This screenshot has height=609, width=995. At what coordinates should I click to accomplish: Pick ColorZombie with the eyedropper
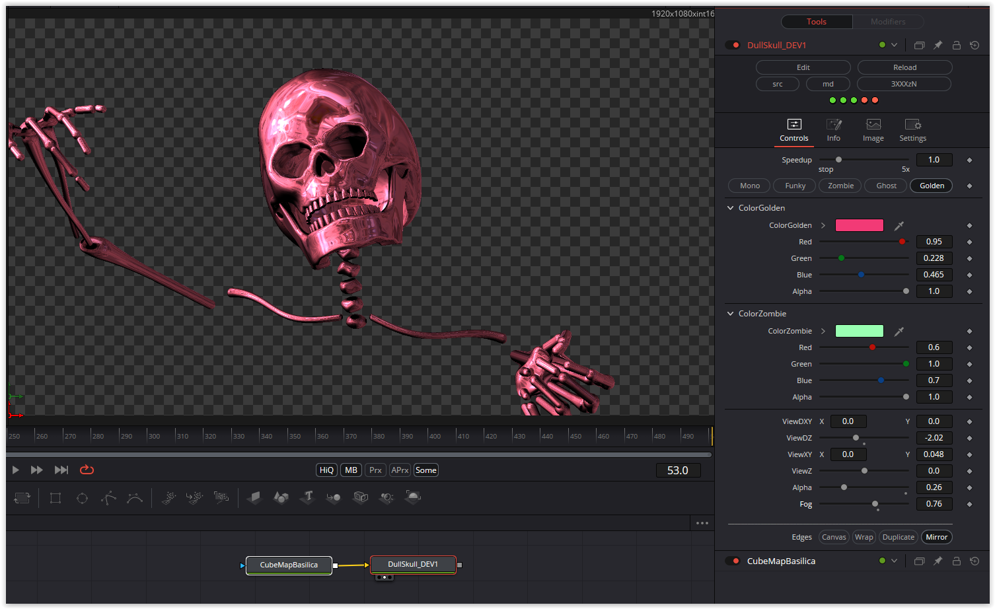click(899, 331)
